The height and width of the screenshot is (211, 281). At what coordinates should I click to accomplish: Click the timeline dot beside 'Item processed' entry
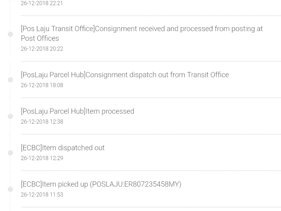[x=10, y=116]
